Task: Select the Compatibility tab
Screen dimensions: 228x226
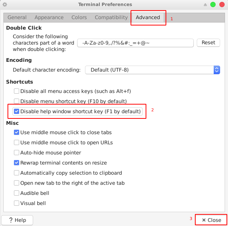Action: point(111,17)
